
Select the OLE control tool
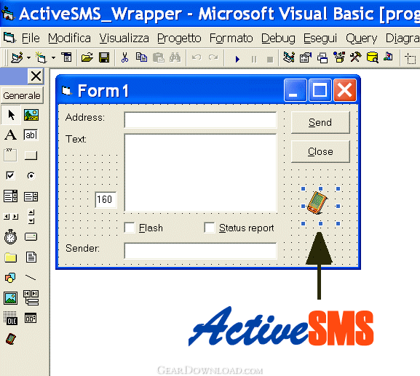(10, 319)
